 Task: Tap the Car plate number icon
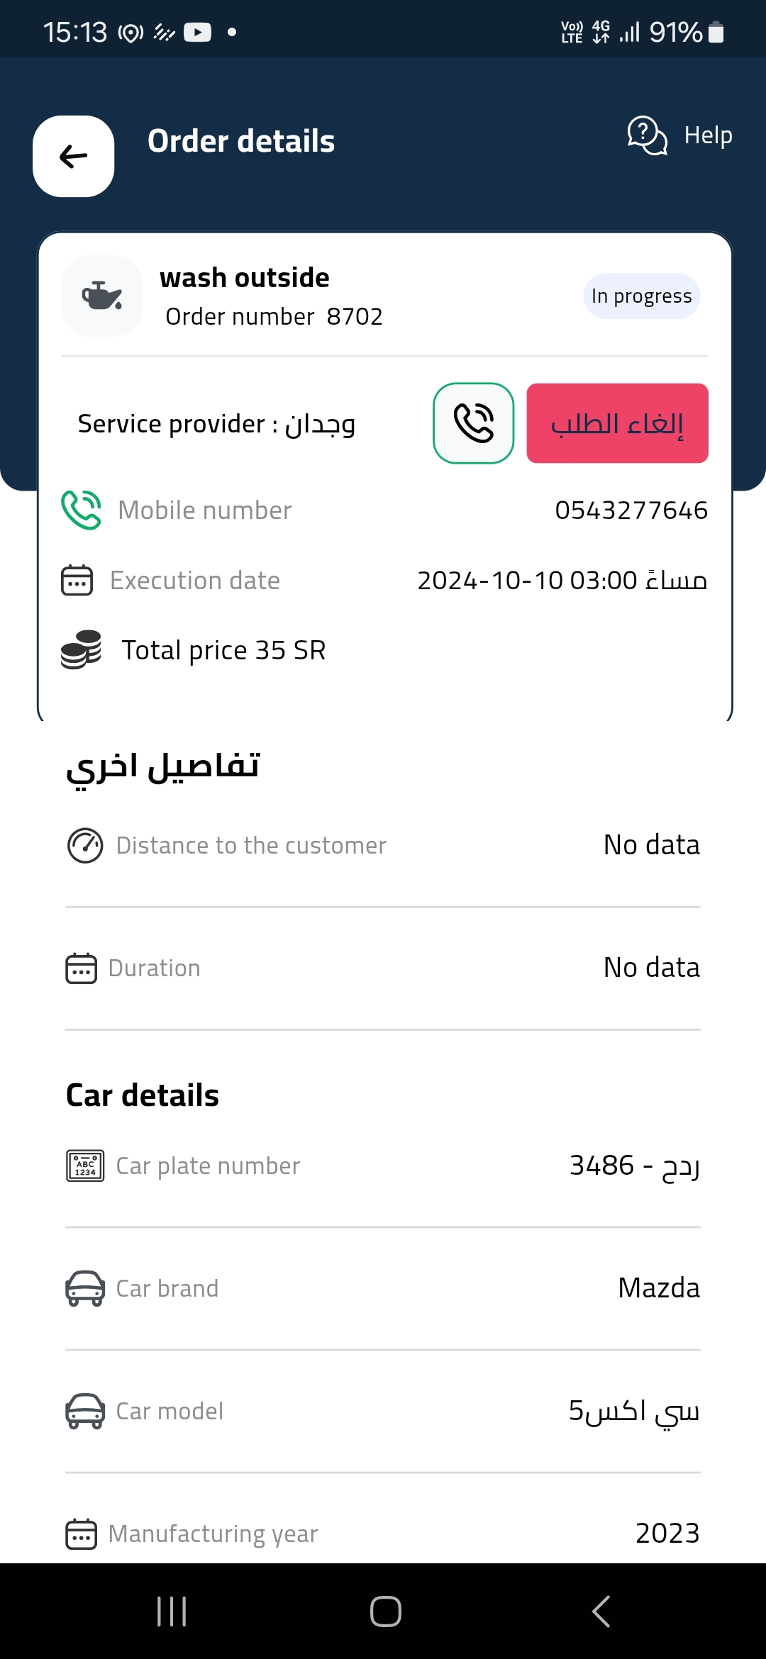85,1166
